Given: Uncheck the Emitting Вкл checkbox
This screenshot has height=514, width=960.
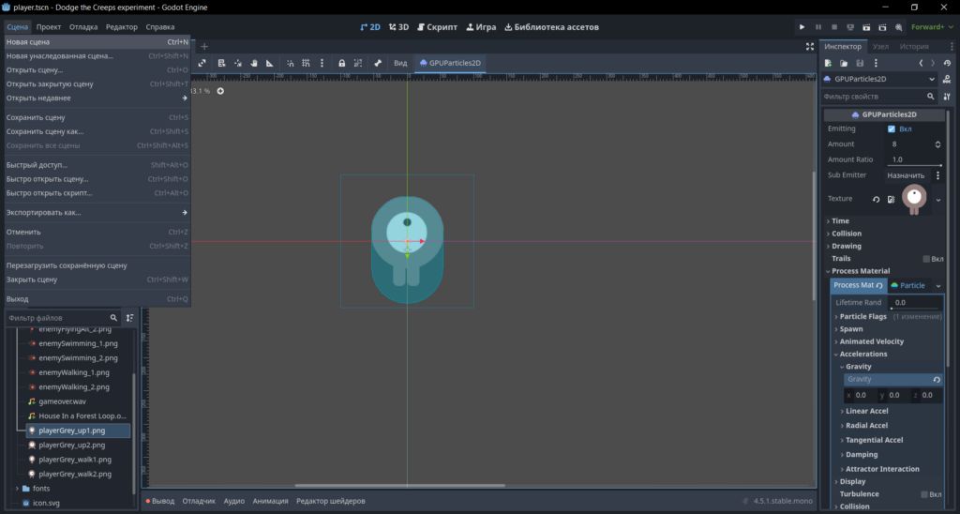Looking at the screenshot, I should (892, 129).
